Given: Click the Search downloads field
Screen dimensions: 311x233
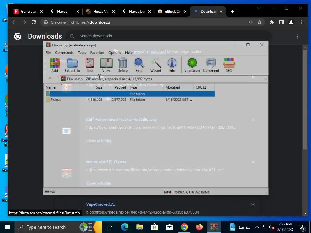Looking at the screenshot, I should [169, 36].
